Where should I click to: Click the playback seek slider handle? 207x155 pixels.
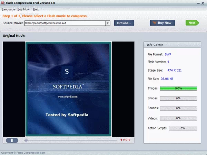pos(26,140)
